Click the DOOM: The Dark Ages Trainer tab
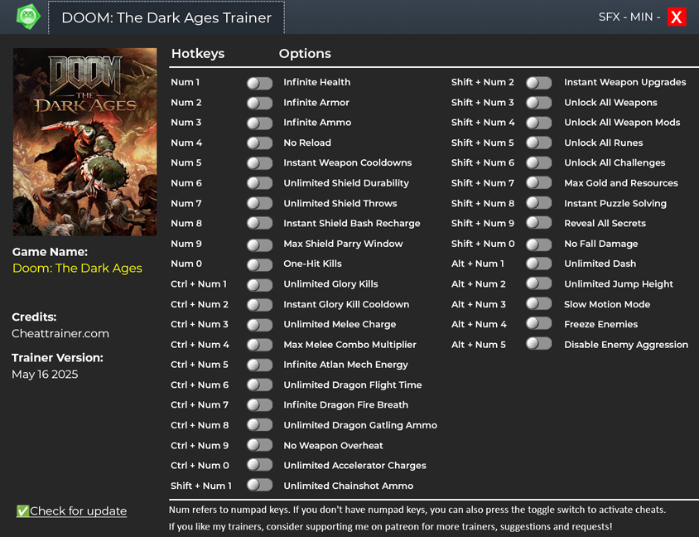The width and height of the screenshot is (699, 537). pyautogui.click(x=166, y=18)
